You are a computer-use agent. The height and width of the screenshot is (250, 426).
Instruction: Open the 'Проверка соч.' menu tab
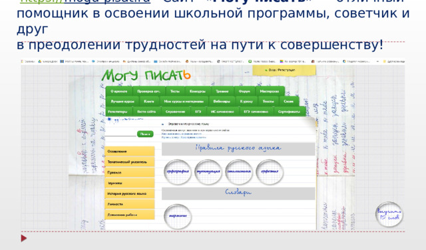148,91
